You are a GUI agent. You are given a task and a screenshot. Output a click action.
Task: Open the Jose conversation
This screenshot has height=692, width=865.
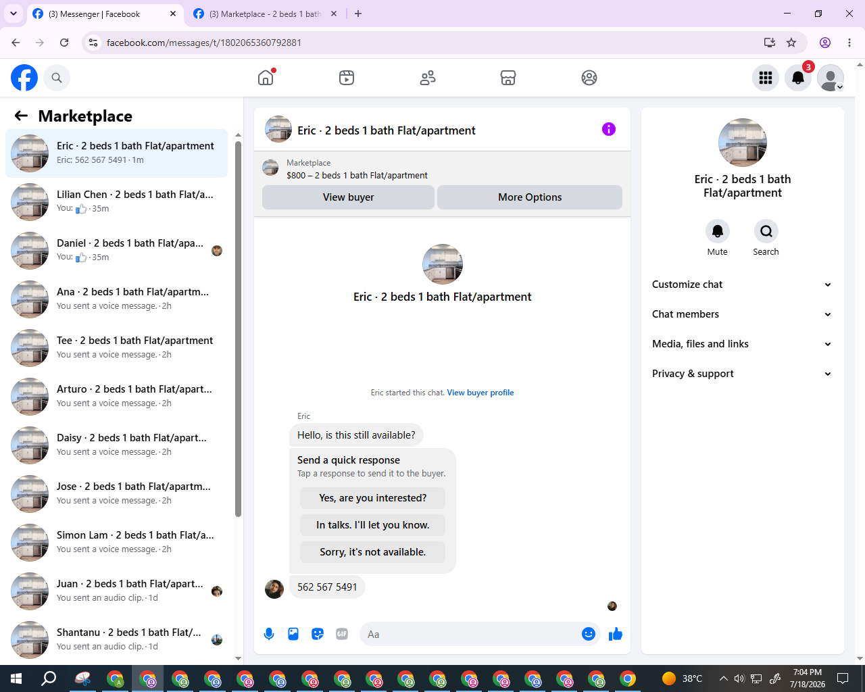click(x=116, y=494)
